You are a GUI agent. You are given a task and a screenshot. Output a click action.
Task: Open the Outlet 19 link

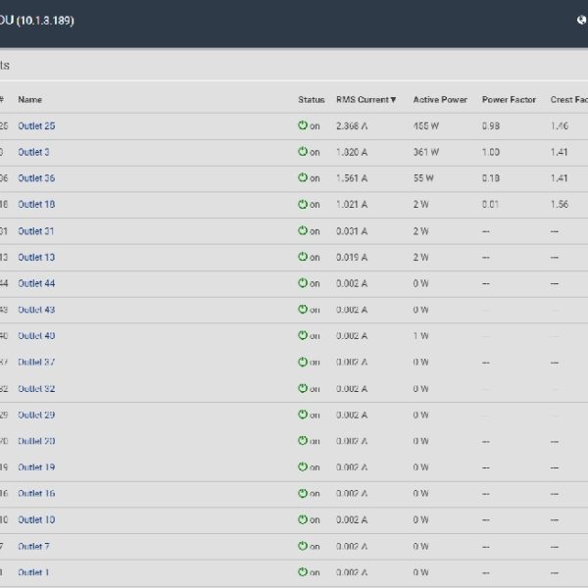click(x=36, y=467)
